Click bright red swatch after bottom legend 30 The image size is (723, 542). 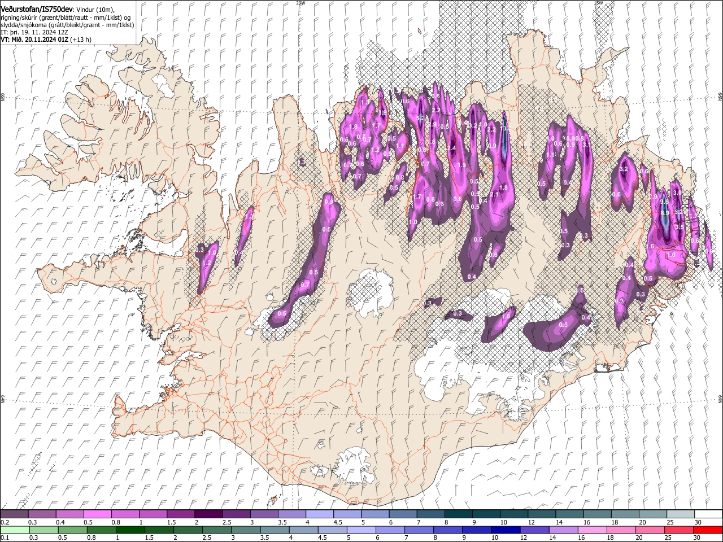pos(708,530)
